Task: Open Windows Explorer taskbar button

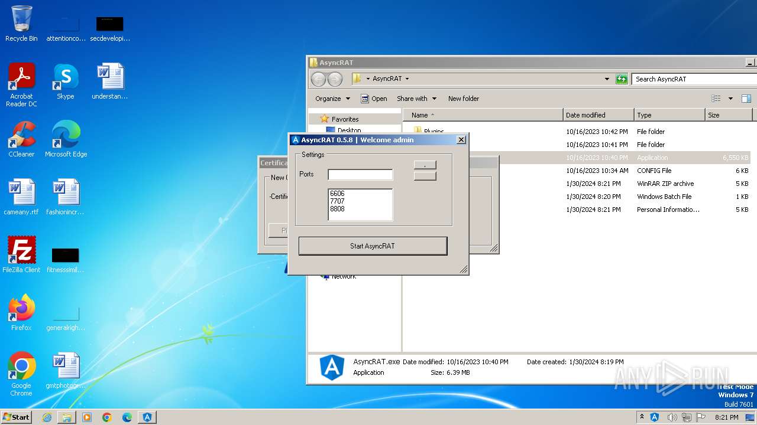Action: 67,417
